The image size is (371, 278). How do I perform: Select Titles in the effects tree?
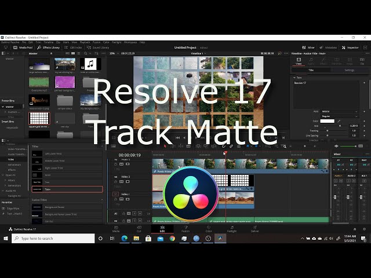click(x=11, y=160)
